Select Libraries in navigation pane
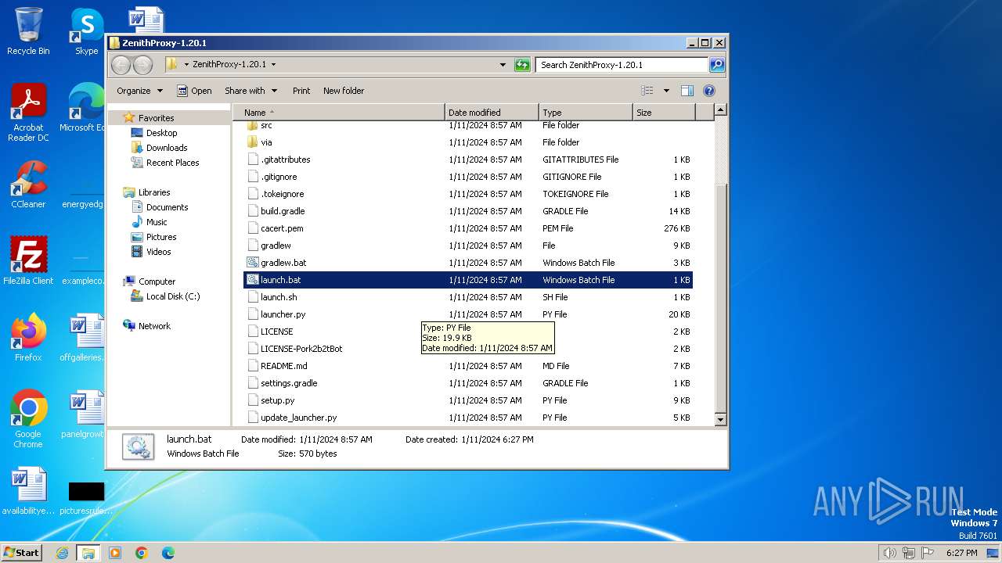This screenshot has width=1002, height=563. click(146, 192)
